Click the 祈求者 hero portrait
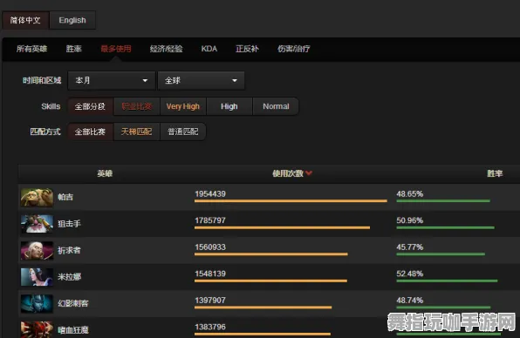The width and height of the screenshot is (520, 338). 37,250
